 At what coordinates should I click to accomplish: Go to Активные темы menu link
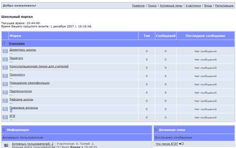(171, 6)
